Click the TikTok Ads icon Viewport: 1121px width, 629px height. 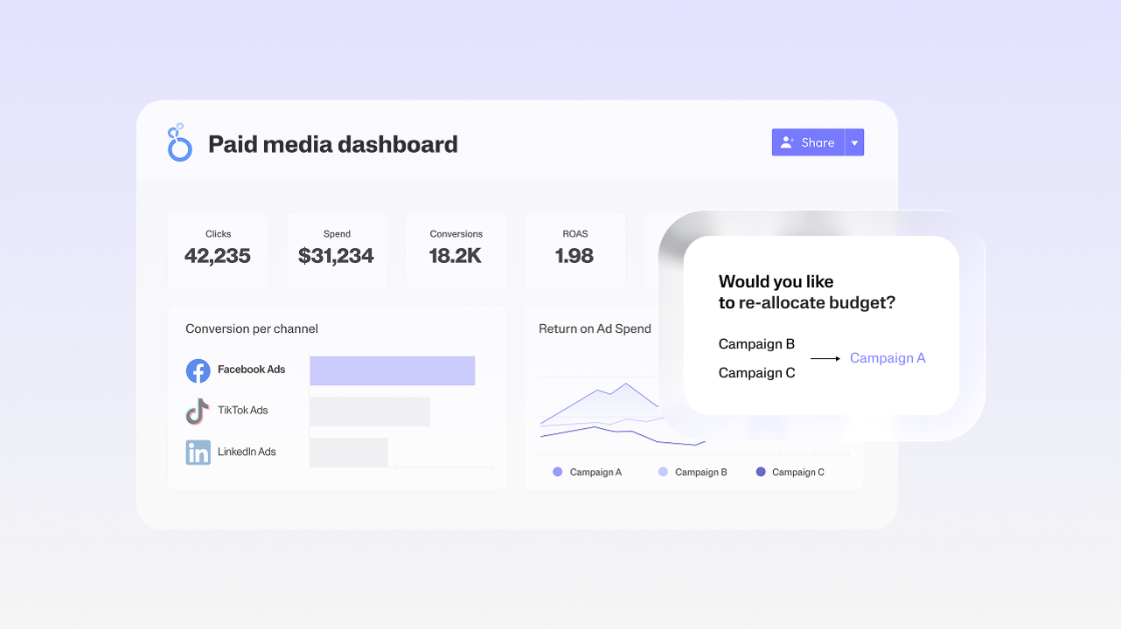(x=198, y=411)
